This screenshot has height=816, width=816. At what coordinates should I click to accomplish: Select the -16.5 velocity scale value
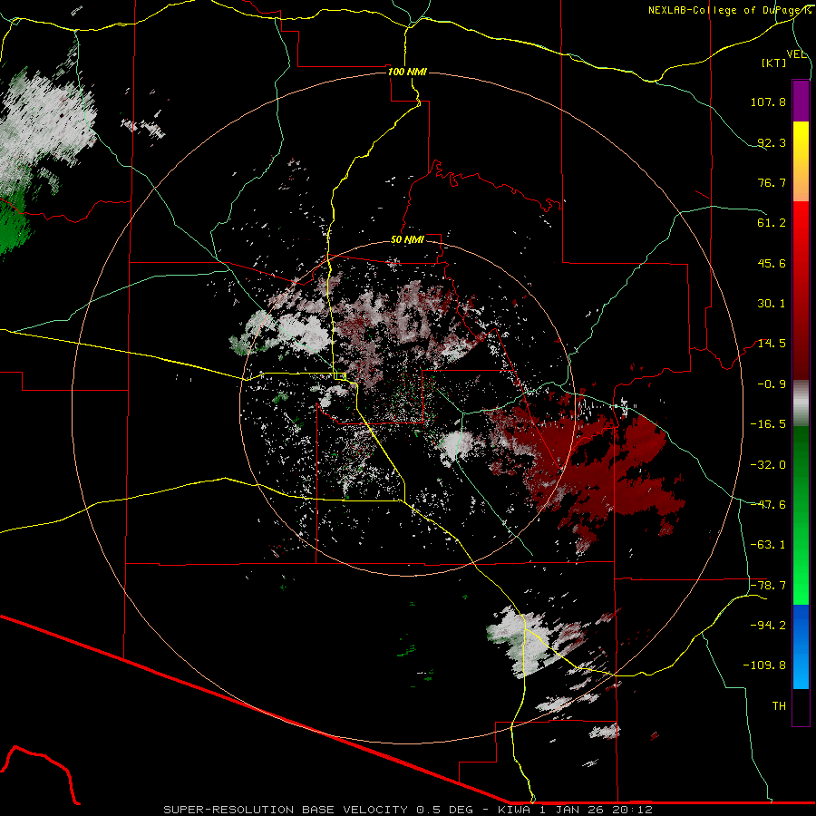click(x=768, y=424)
